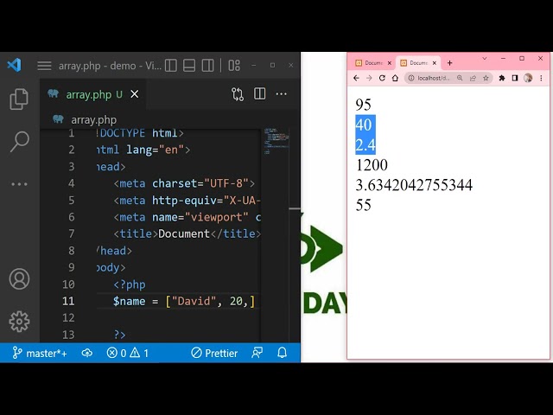Click array.php in the breadcrumb bar

[94, 120]
